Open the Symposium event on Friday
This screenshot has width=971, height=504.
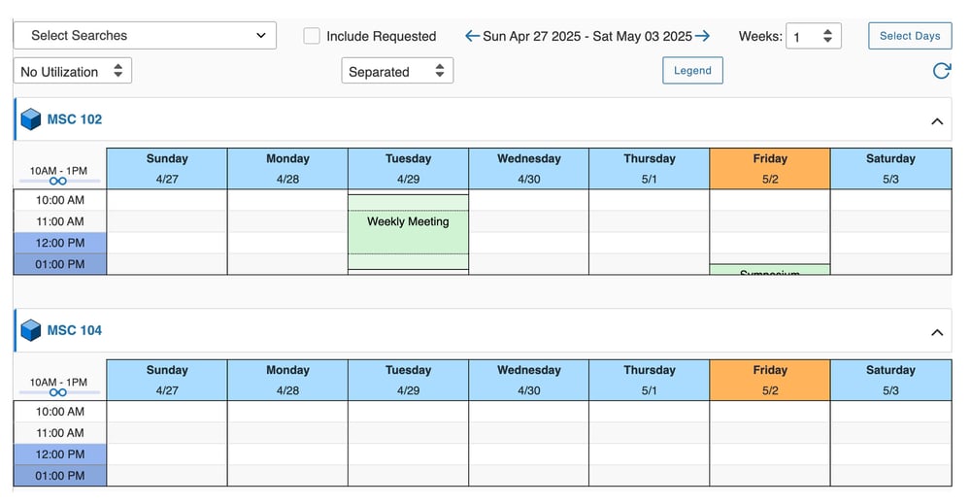point(770,270)
